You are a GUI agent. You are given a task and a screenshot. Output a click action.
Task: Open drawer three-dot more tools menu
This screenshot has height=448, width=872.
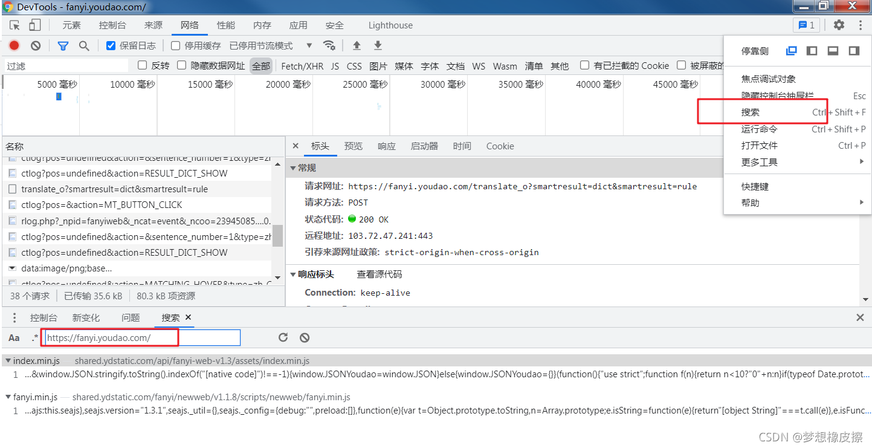pos(15,317)
